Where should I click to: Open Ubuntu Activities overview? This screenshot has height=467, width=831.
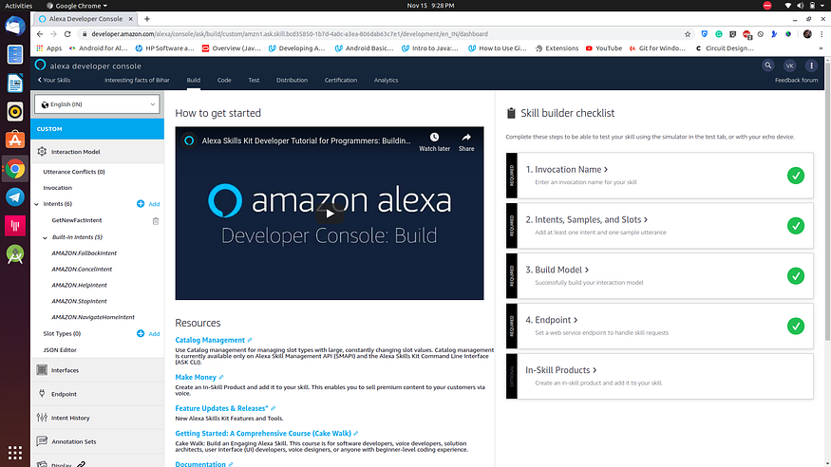[19, 6]
